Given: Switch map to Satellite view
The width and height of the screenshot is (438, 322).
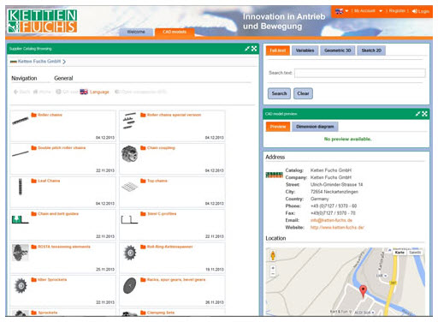Looking at the screenshot, I should tap(415, 253).
